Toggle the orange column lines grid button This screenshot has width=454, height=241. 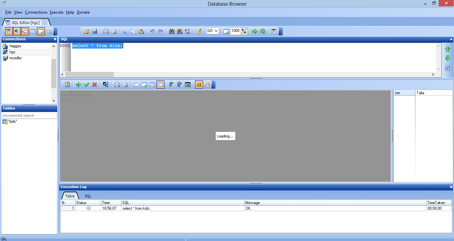(199, 85)
